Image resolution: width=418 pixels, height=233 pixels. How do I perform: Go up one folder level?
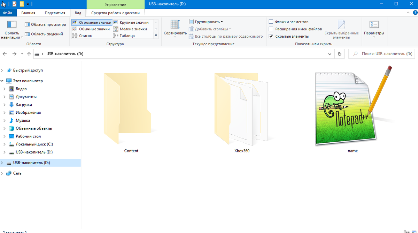pos(29,54)
